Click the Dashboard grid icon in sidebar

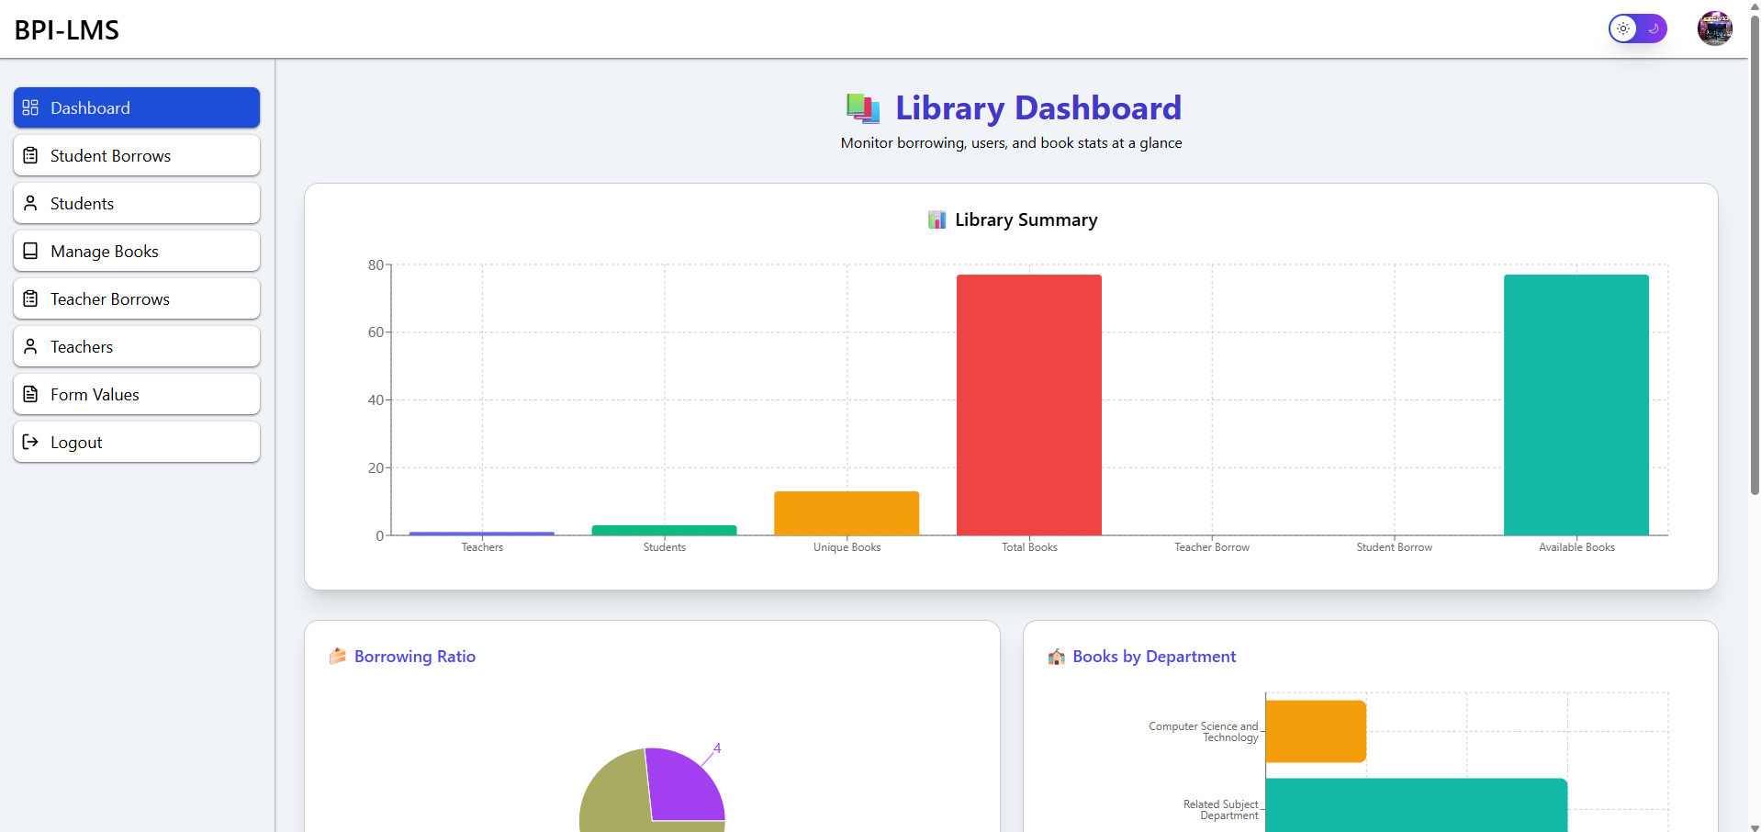(x=30, y=107)
